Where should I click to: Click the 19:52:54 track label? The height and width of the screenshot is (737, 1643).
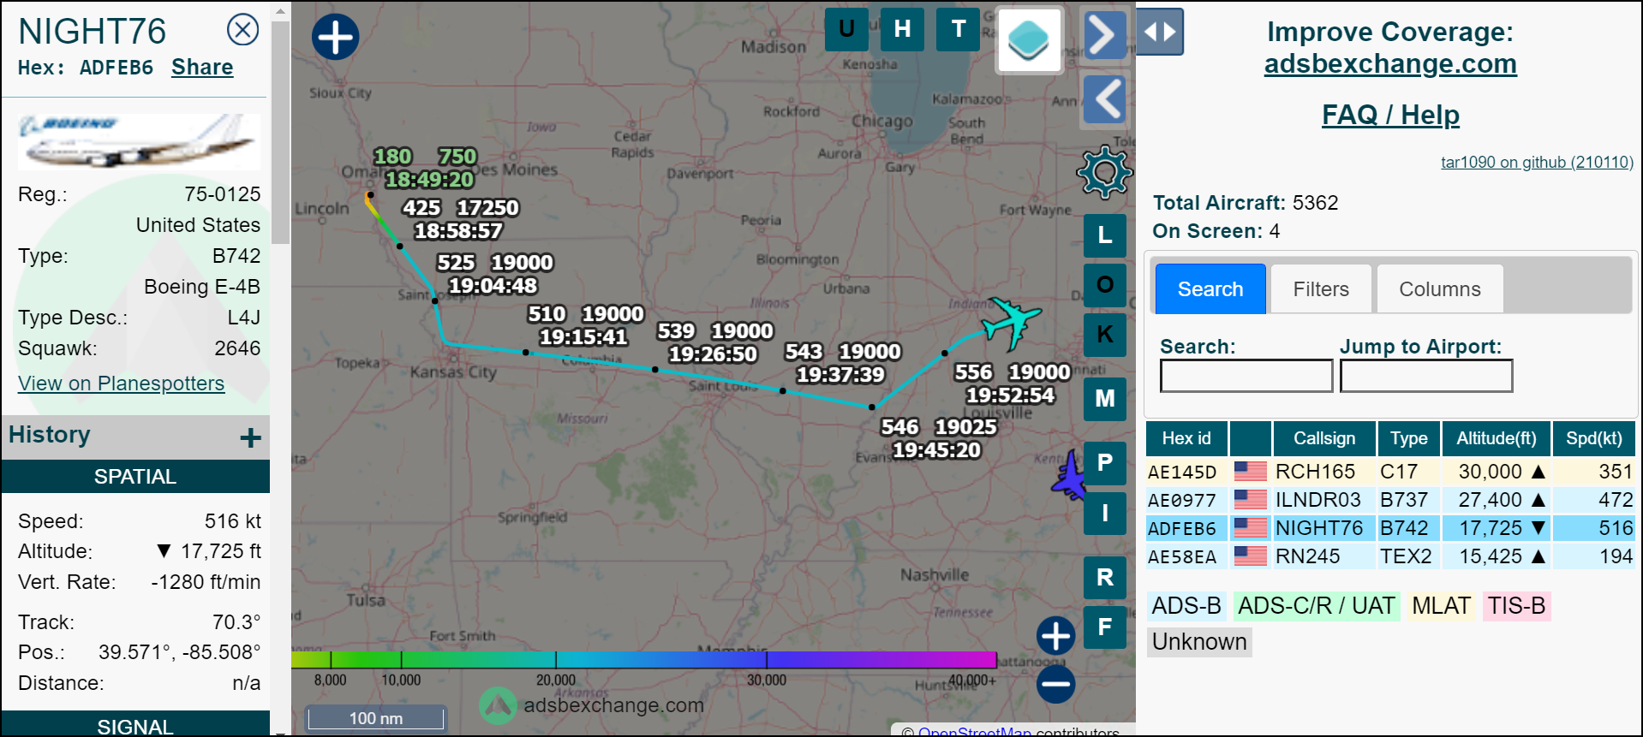coord(1010,395)
